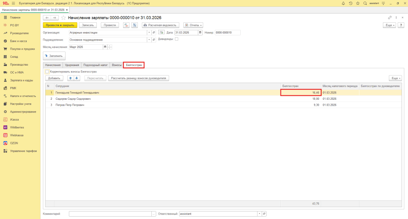Copy link to document icon

[390, 17]
